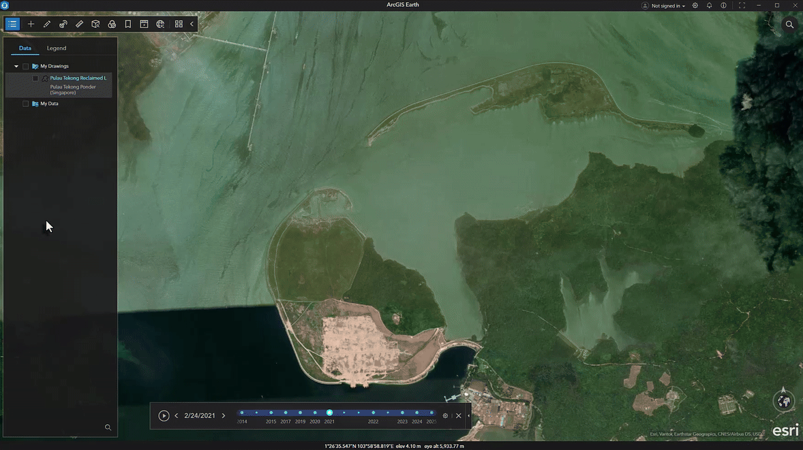The height and width of the screenshot is (450, 803).
Task: Switch to the Legend tab
Action: tap(57, 48)
